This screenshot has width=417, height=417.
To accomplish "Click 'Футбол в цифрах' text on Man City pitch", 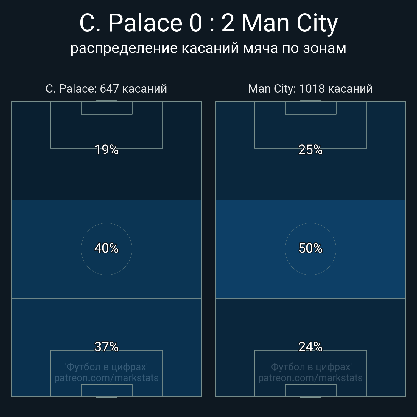I will tap(310, 367).
